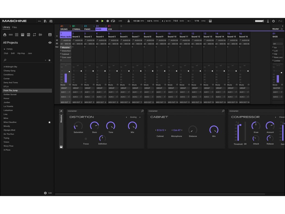Click the Cabinet Mix knob
This screenshot has width=285, height=214.
click(214, 130)
